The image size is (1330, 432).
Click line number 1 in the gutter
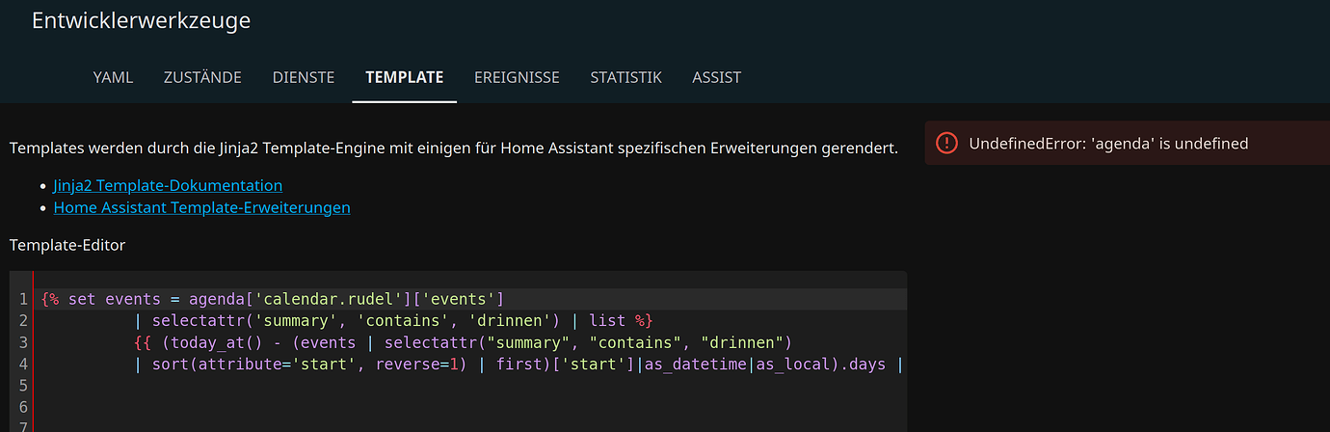pyautogui.click(x=23, y=299)
